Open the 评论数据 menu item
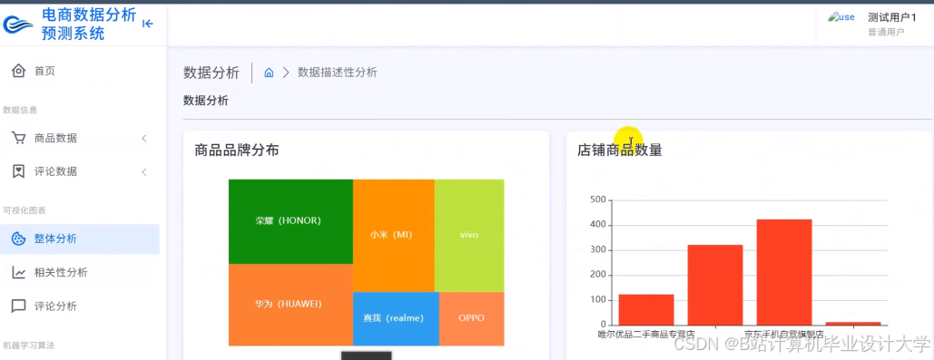The image size is (934, 360). (80, 171)
